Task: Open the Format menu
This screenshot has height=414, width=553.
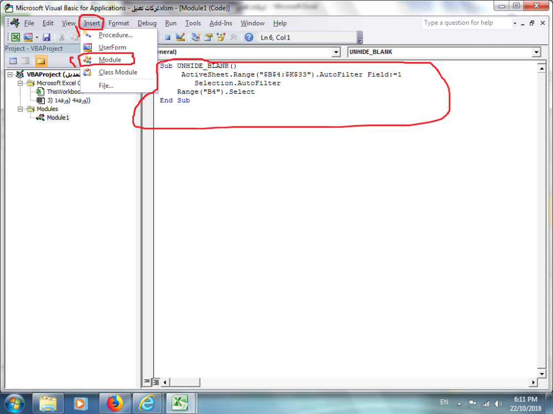Action: tap(118, 23)
